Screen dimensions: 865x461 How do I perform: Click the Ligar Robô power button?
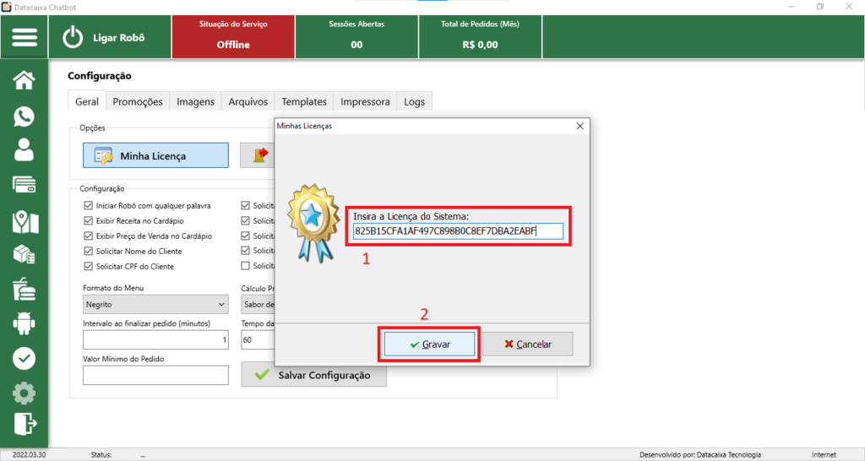106,38
